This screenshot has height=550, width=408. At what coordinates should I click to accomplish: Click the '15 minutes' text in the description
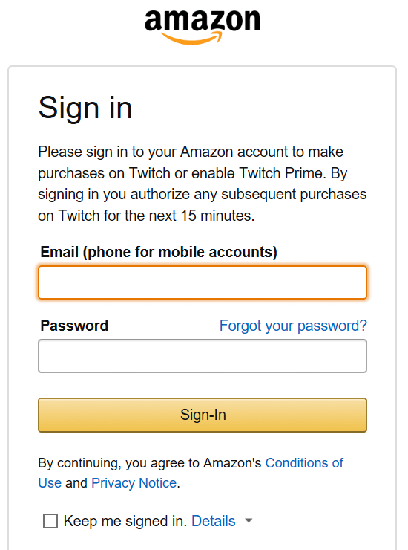(216, 216)
